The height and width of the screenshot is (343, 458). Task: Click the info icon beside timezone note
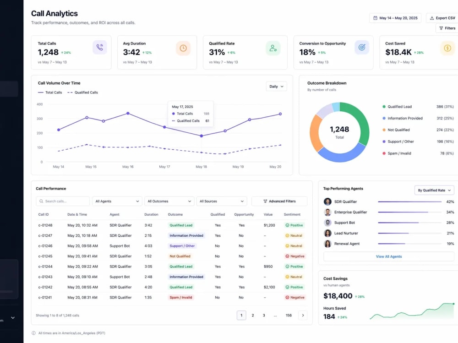(33, 333)
